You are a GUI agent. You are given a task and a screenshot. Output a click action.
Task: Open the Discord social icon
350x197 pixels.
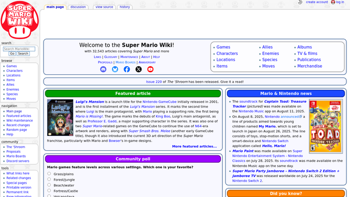[103, 69]
